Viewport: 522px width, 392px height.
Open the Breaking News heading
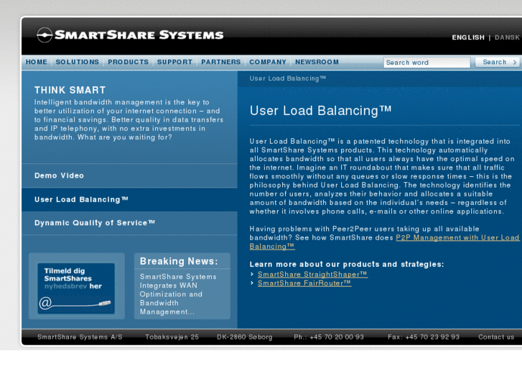(179, 261)
